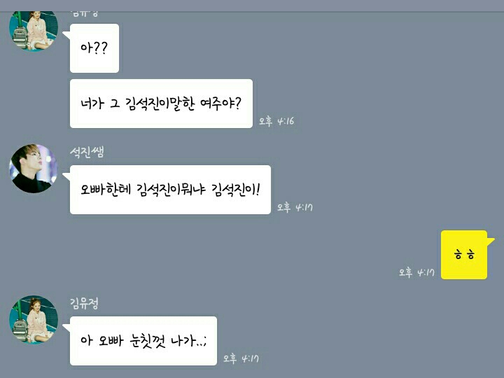This screenshot has height=378, width=504.
Task: Select the '아??' message bubble
Action: click(94, 48)
